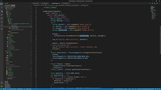Click the feedback icon in status bar
The height and width of the screenshot is (90, 161).
[157, 89]
